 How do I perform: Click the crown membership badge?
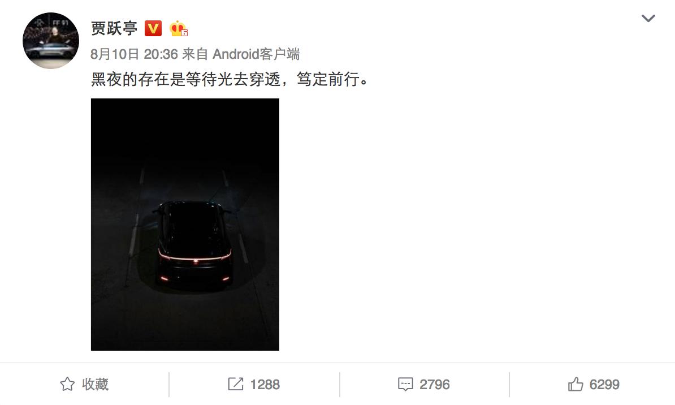click(x=178, y=28)
